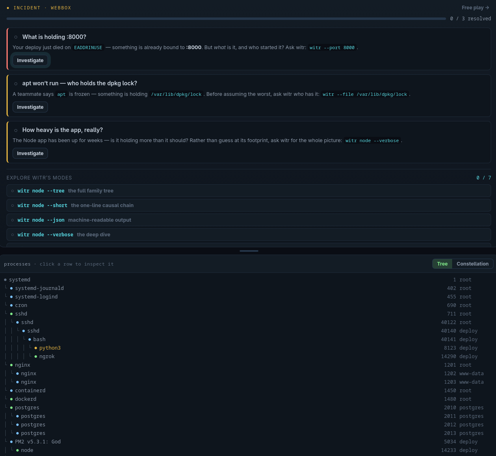Switch to Tree view

coord(442,264)
